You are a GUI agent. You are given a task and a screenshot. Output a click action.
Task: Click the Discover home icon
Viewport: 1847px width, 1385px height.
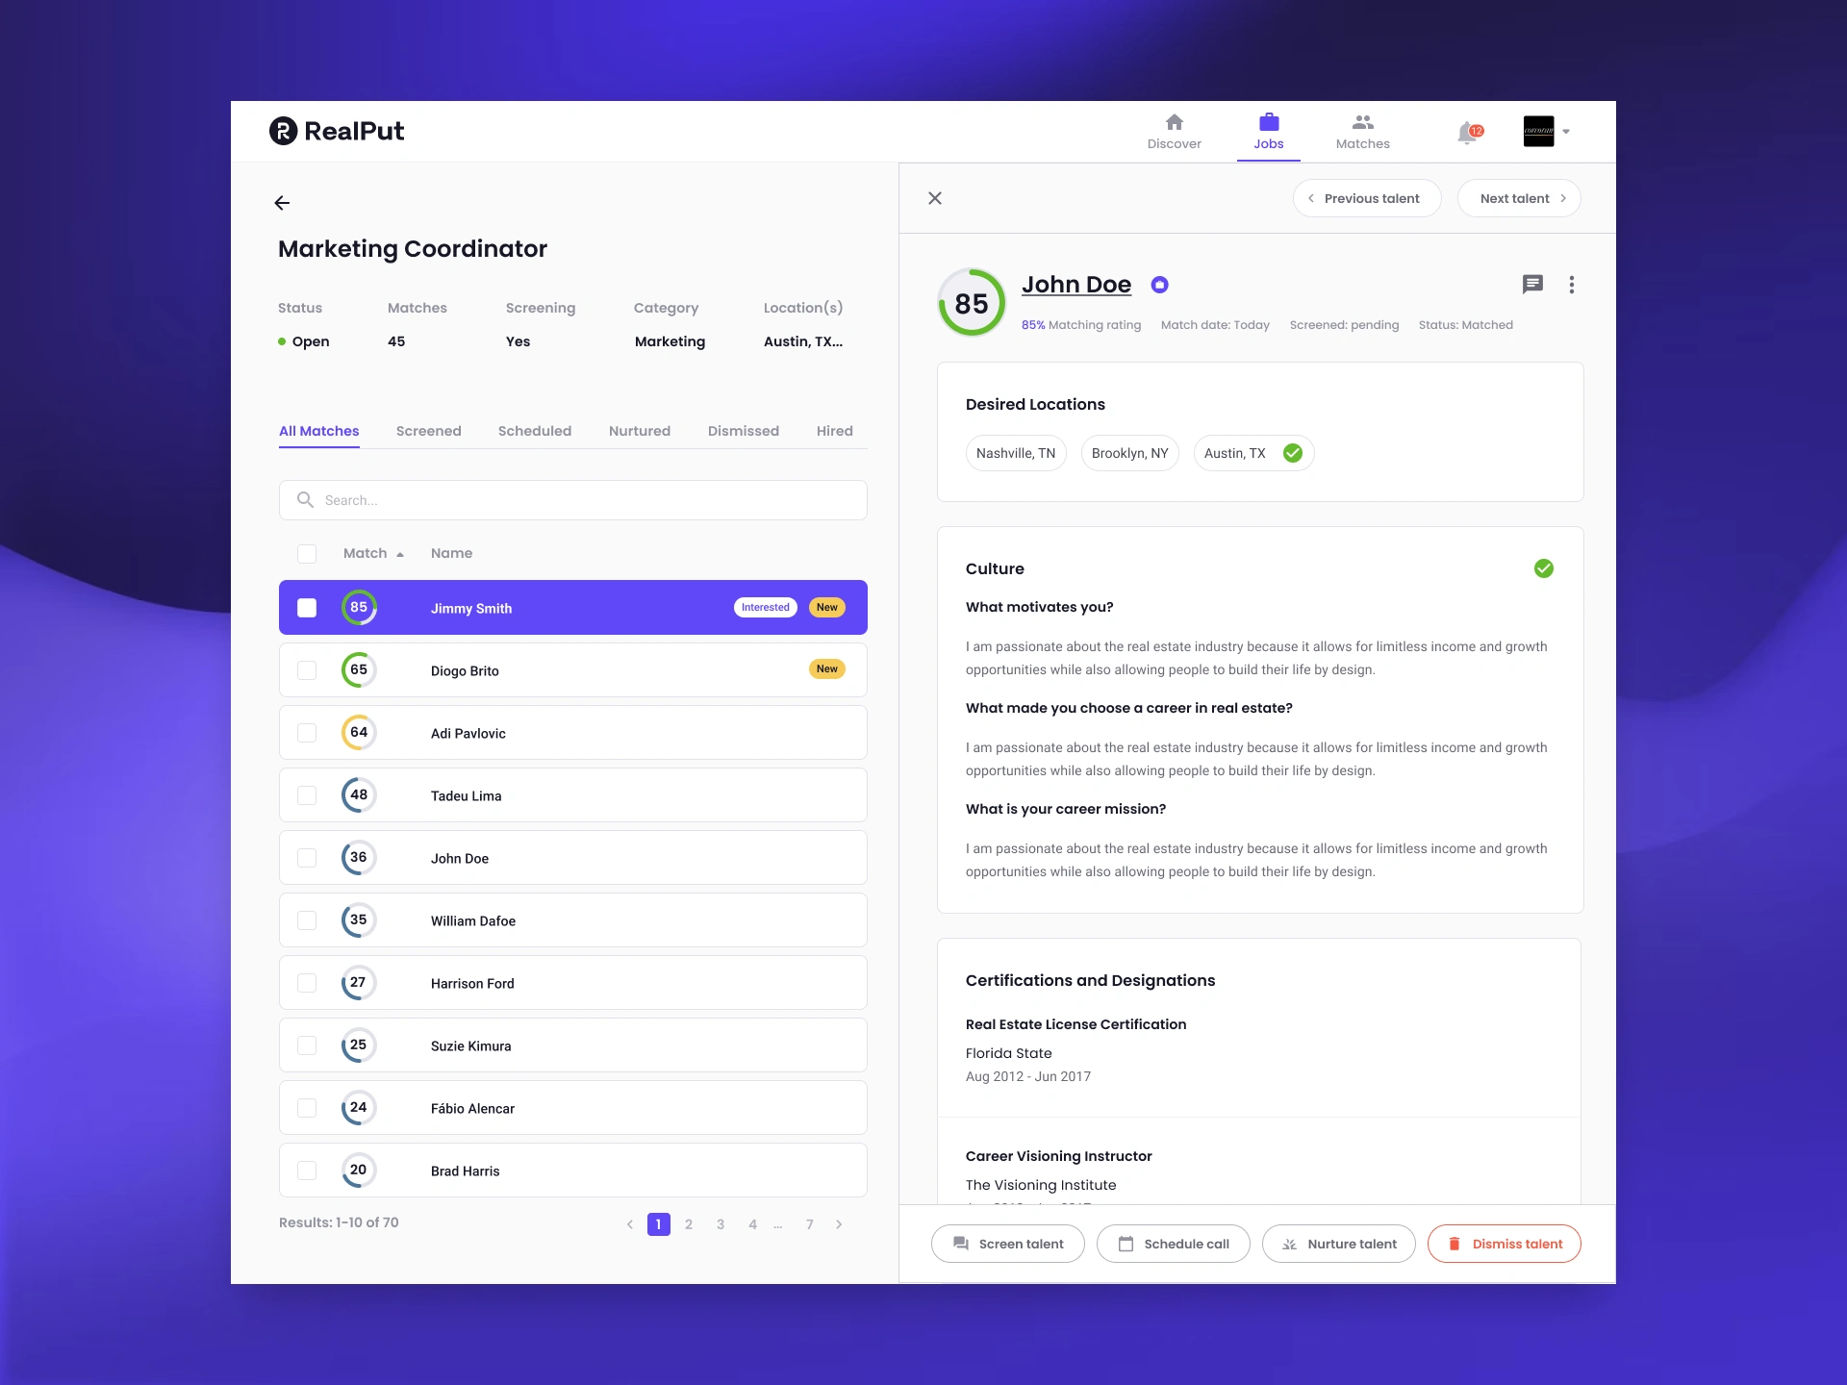(1174, 122)
